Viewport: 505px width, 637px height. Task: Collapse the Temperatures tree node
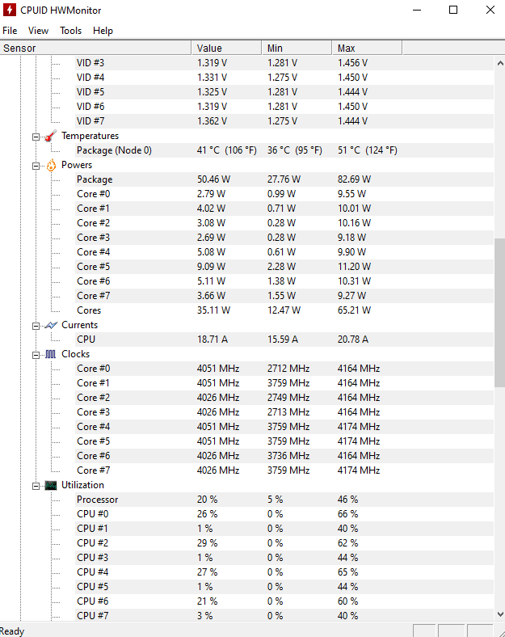(x=36, y=137)
